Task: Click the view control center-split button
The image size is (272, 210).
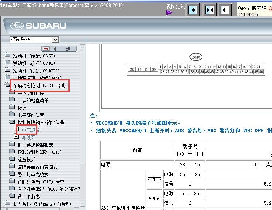Action: [209, 10]
